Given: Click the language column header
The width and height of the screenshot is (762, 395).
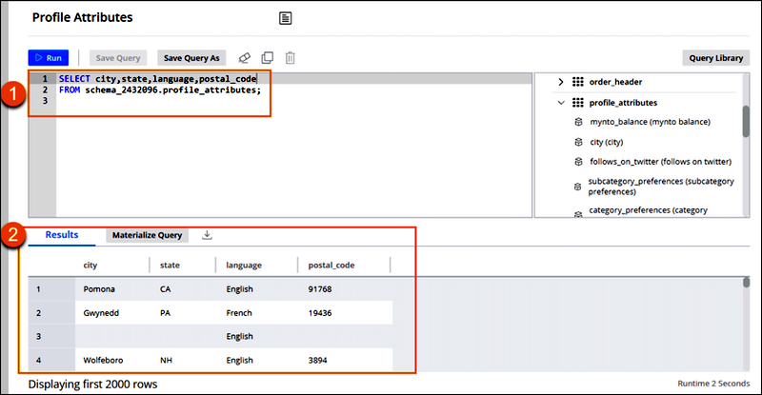Looking at the screenshot, I should click(244, 266).
